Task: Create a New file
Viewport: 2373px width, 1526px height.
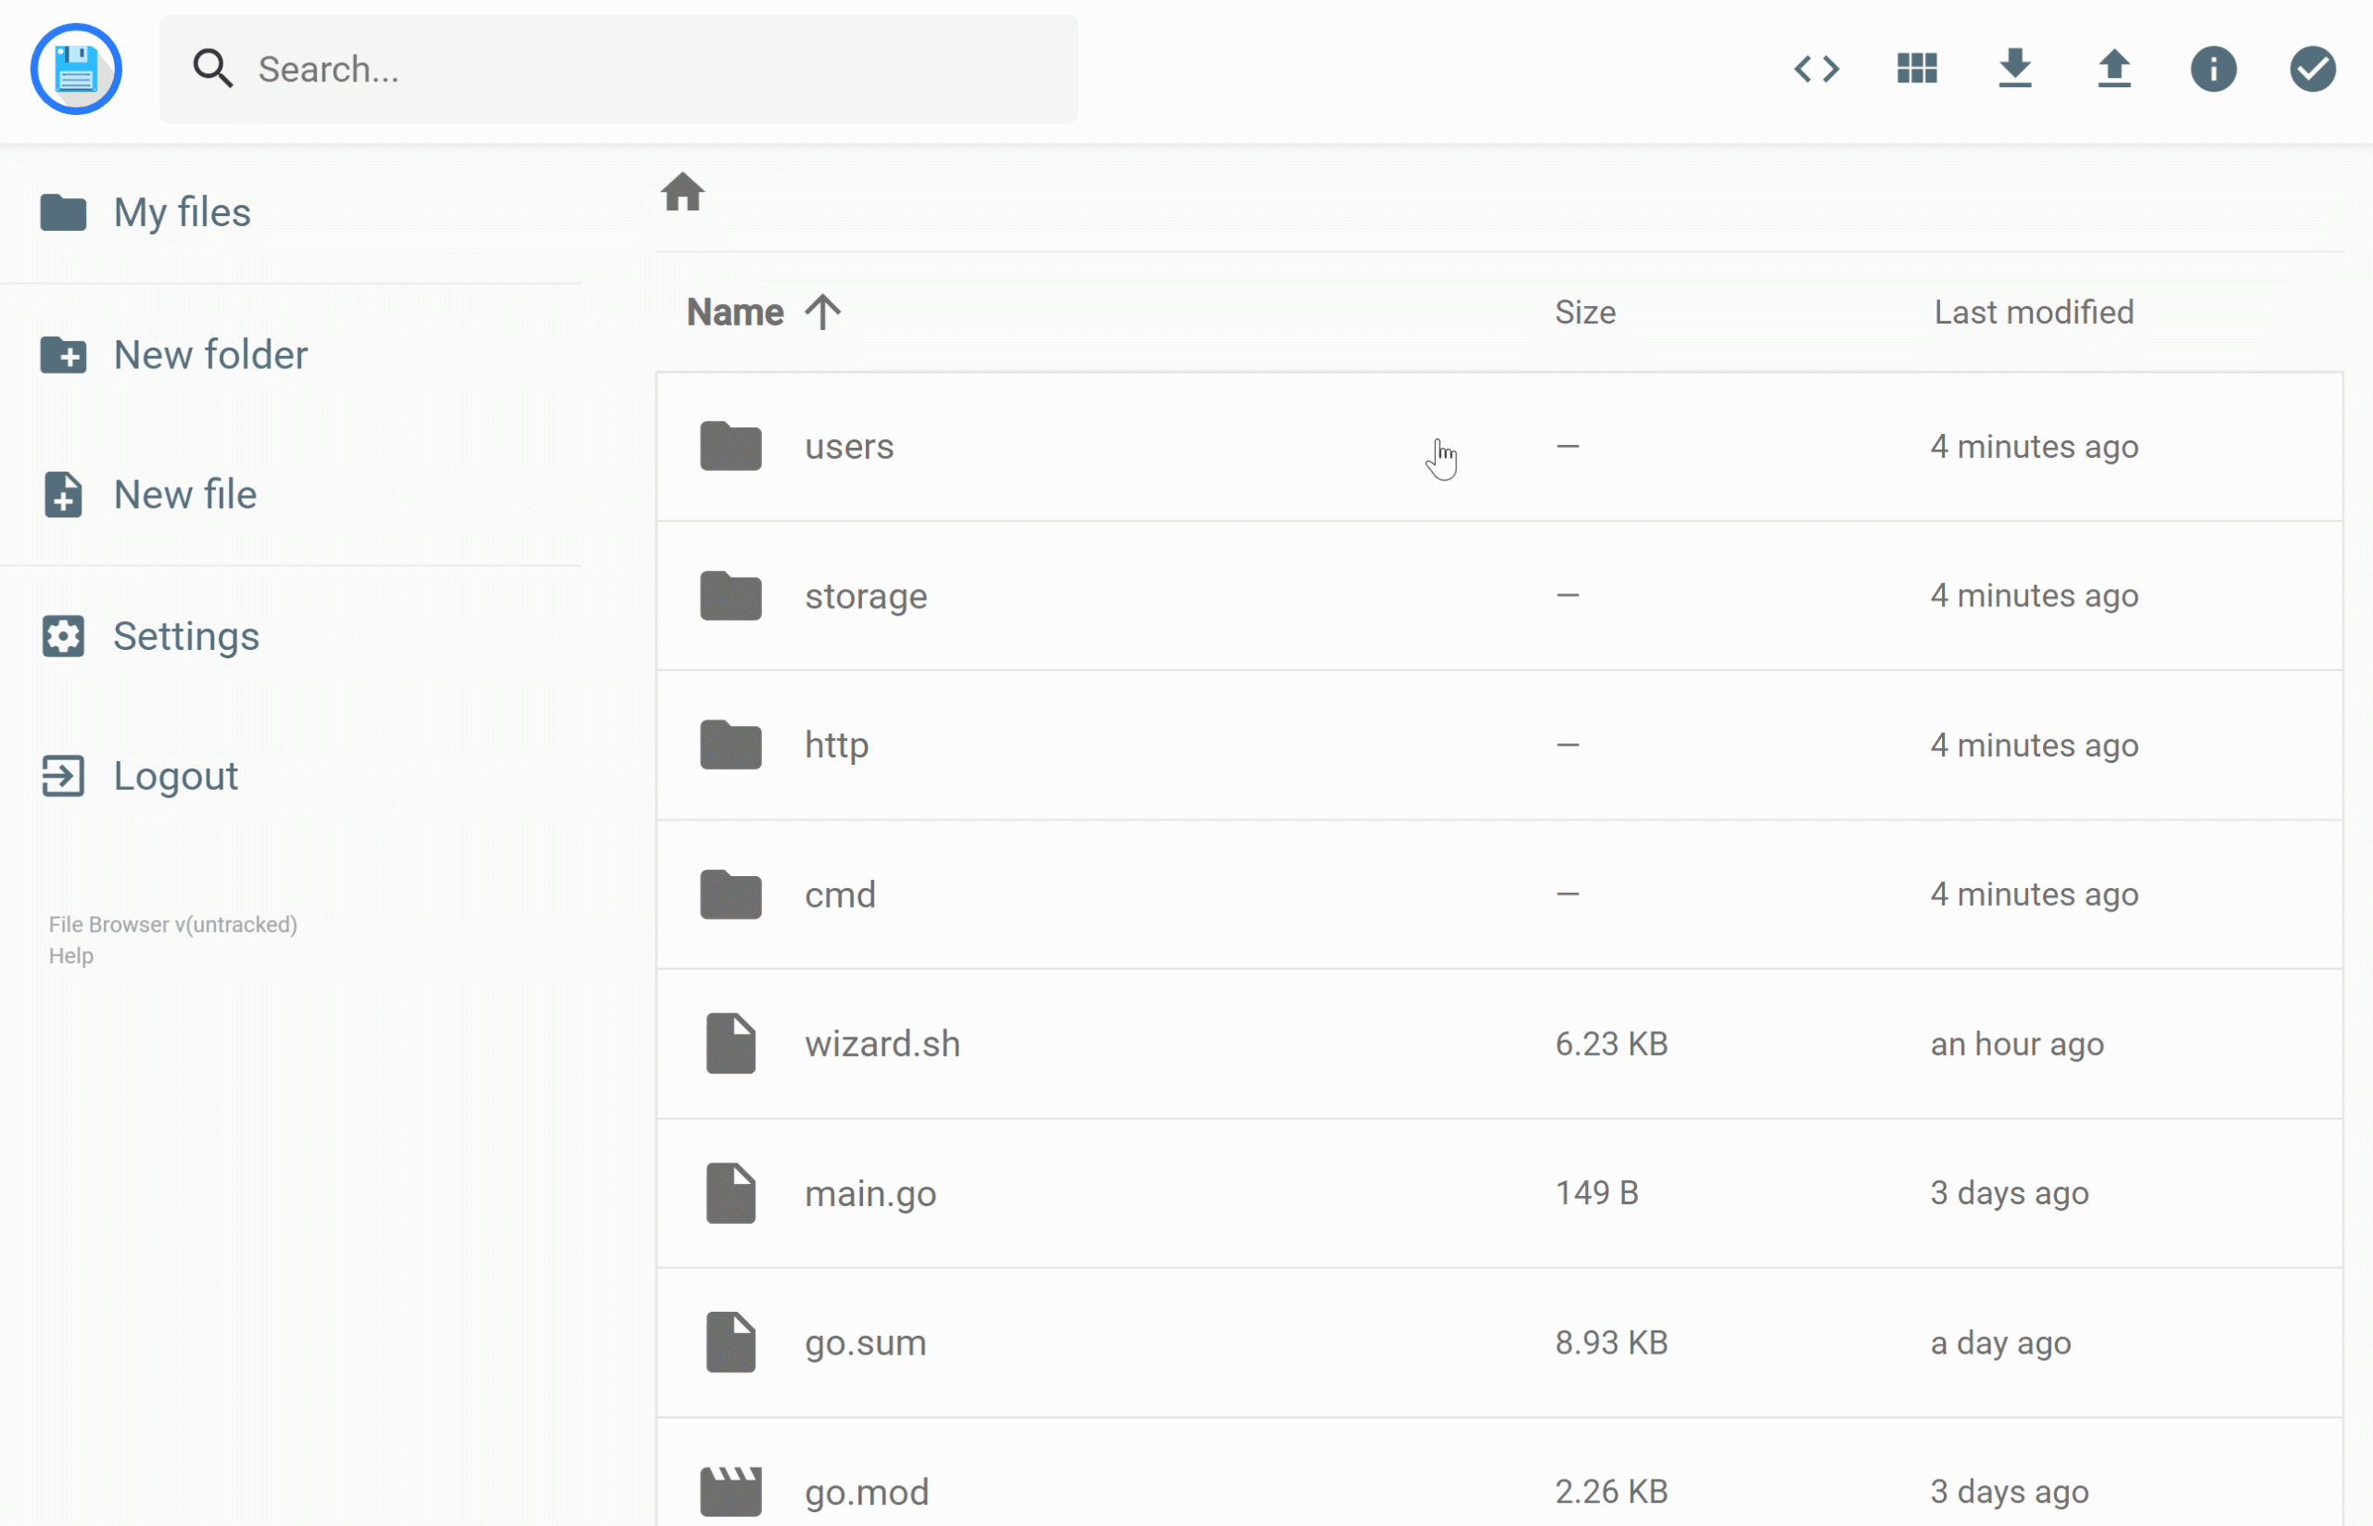Action: pyautogui.click(x=184, y=494)
